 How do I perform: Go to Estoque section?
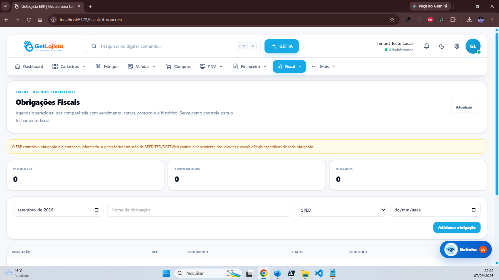coord(107,66)
